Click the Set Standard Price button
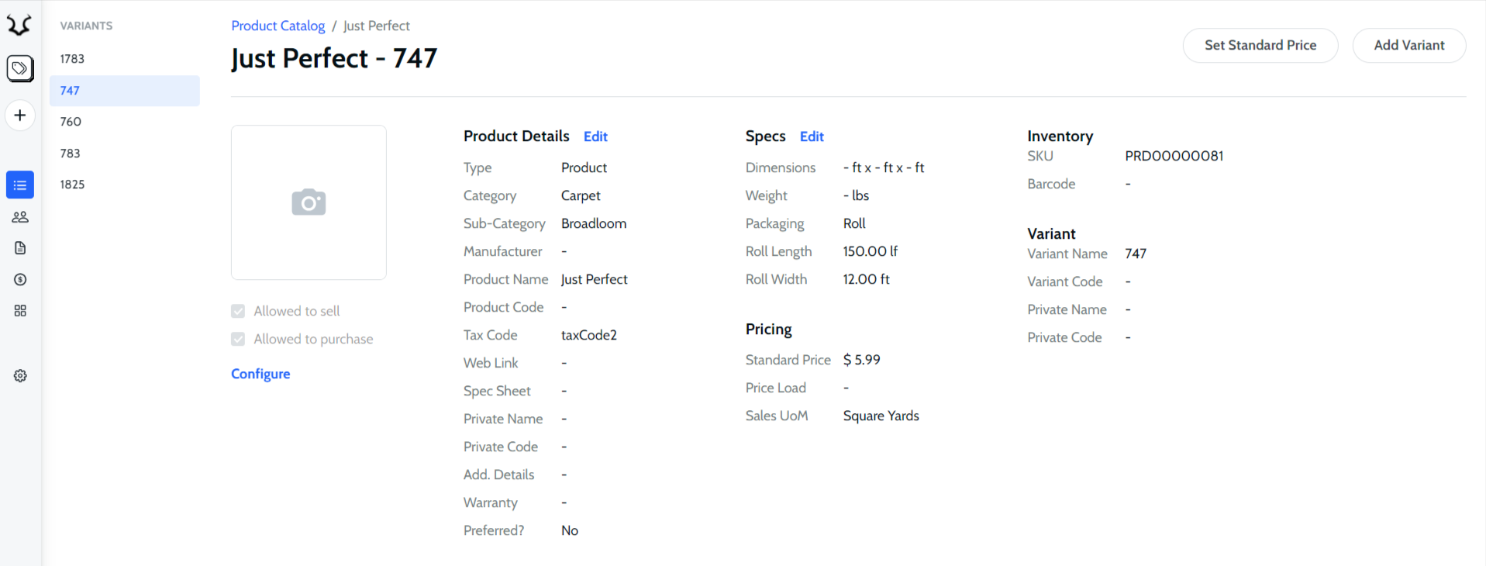Image resolution: width=1486 pixels, height=566 pixels. click(x=1260, y=45)
